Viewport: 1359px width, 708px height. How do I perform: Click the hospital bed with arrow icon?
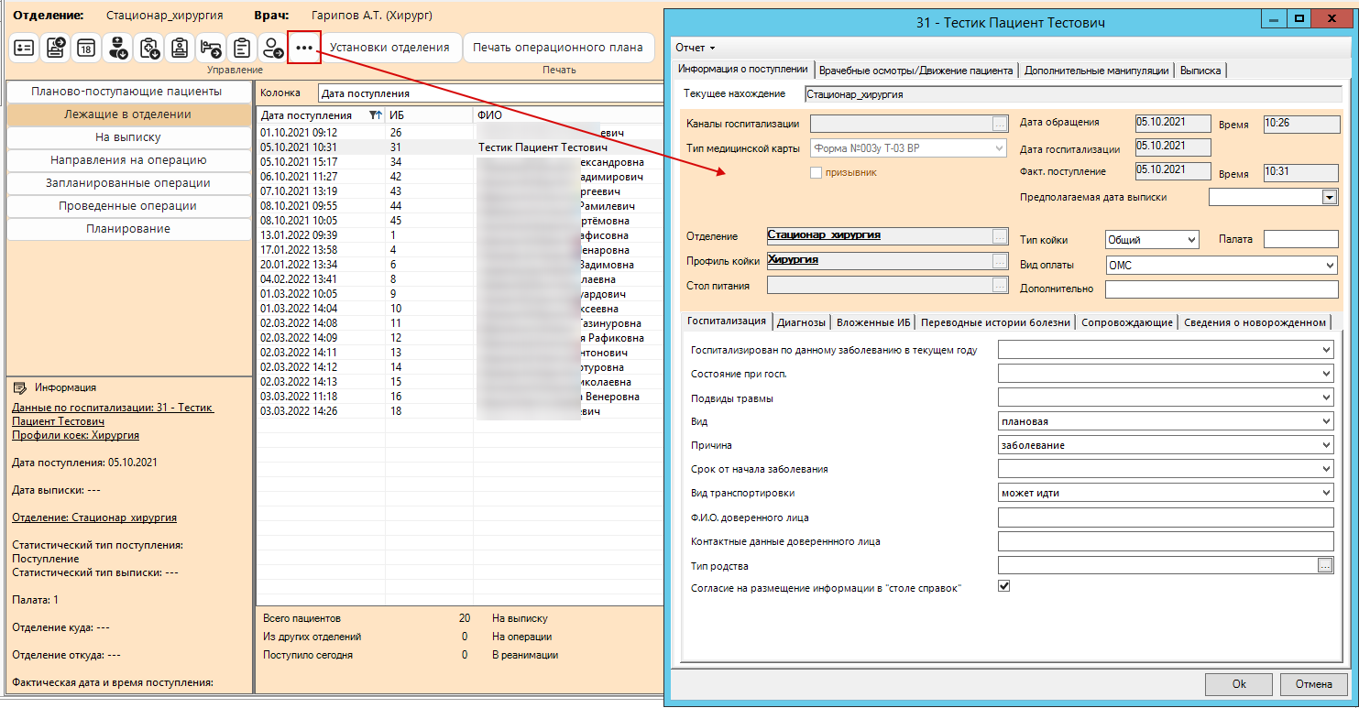point(211,48)
